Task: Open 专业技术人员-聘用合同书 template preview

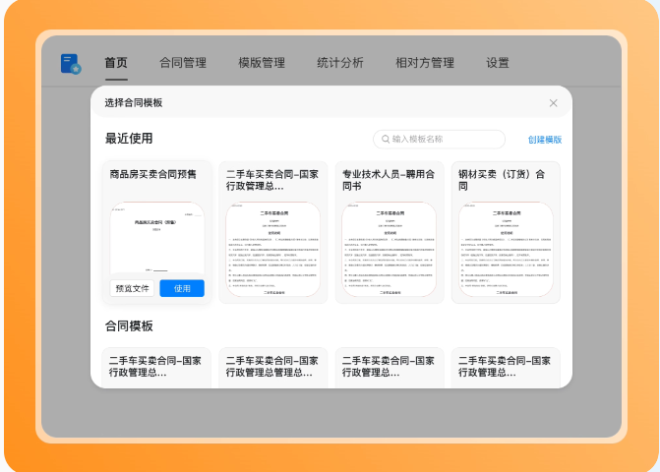Action: click(390, 249)
